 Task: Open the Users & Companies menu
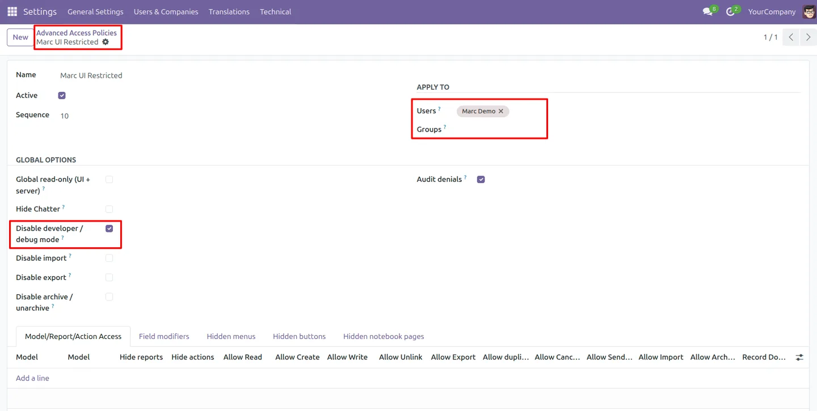pyautogui.click(x=166, y=11)
